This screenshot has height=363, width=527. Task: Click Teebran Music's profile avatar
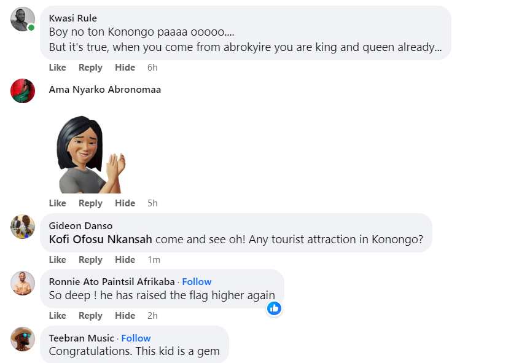click(x=23, y=339)
